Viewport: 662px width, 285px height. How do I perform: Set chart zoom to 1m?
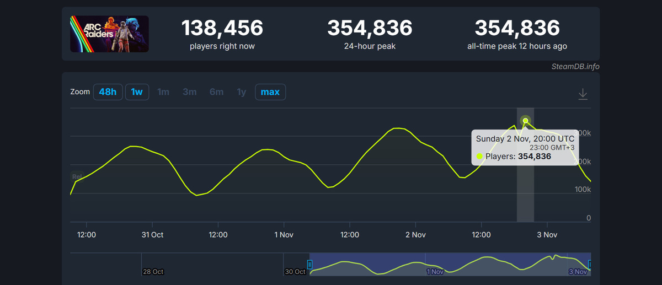pos(163,92)
